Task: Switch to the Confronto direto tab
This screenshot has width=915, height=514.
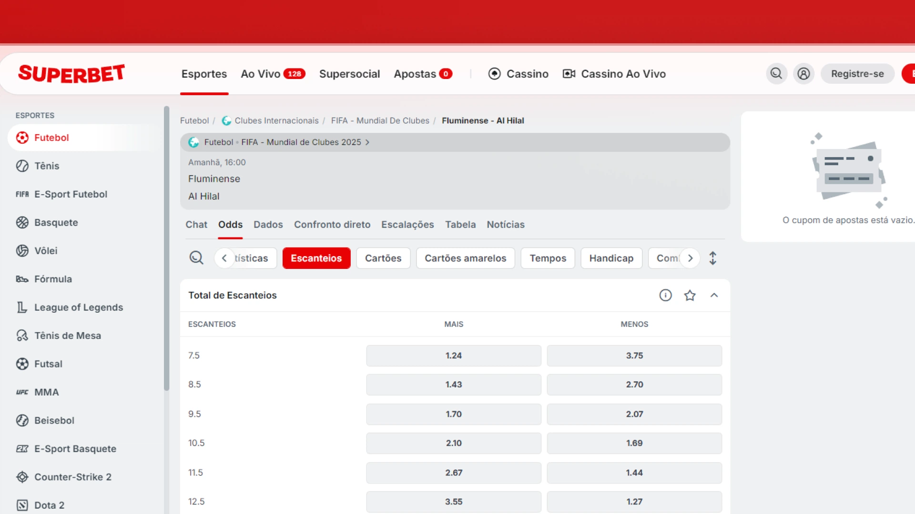Action: click(332, 225)
